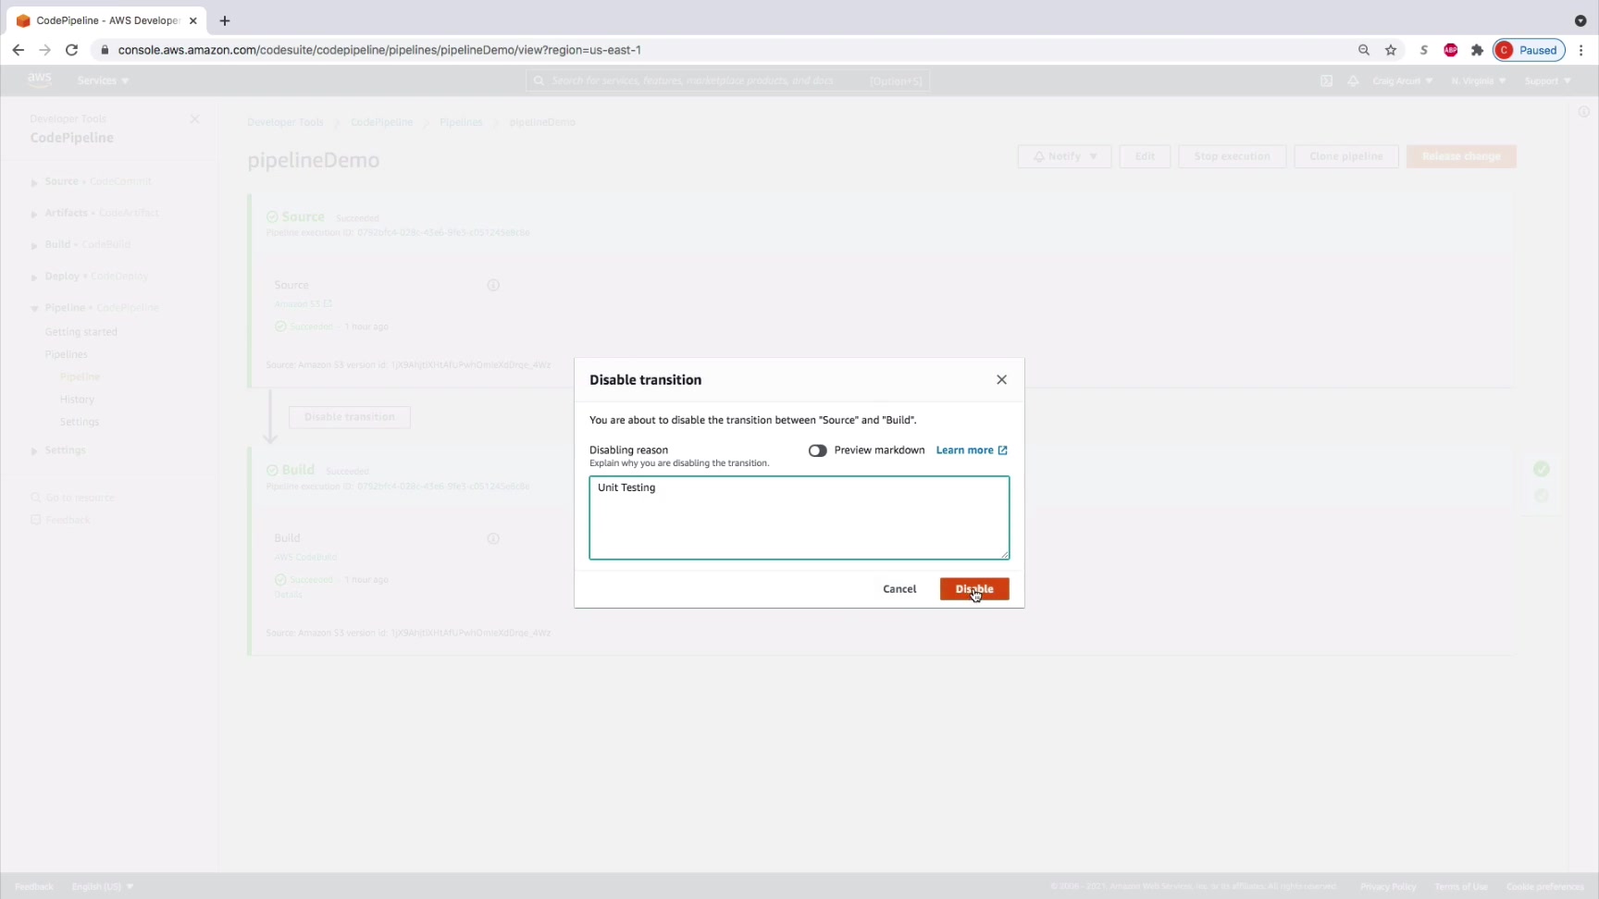Open the browser extensions puzzle icon
The width and height of the screenshot is (1599, 899).
pyautogui.click(x=1477, y=50)
